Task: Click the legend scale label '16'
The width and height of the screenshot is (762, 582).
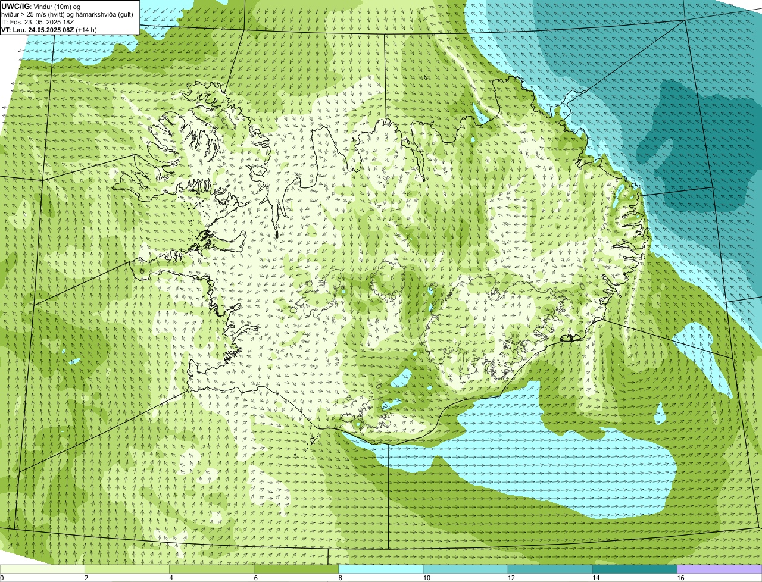Action: pyautogui.click(x=680, y=578)
